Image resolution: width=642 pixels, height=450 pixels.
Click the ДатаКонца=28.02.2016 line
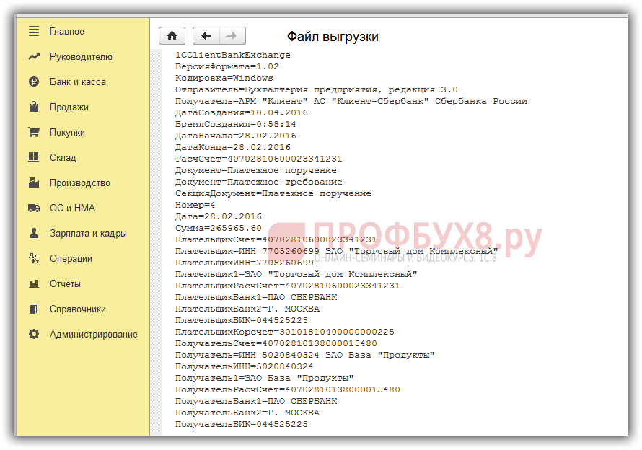[232, 147]
